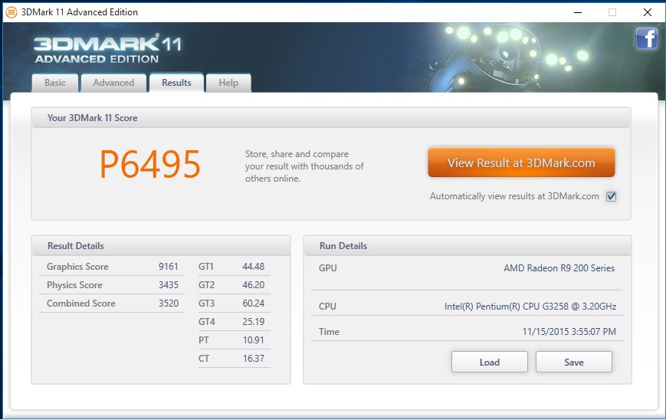Click the run time 11/15/2015 3:55:07 PM
Image resolution: width=666 pixels, height=420 pixels.
click(x=569, y=332)
